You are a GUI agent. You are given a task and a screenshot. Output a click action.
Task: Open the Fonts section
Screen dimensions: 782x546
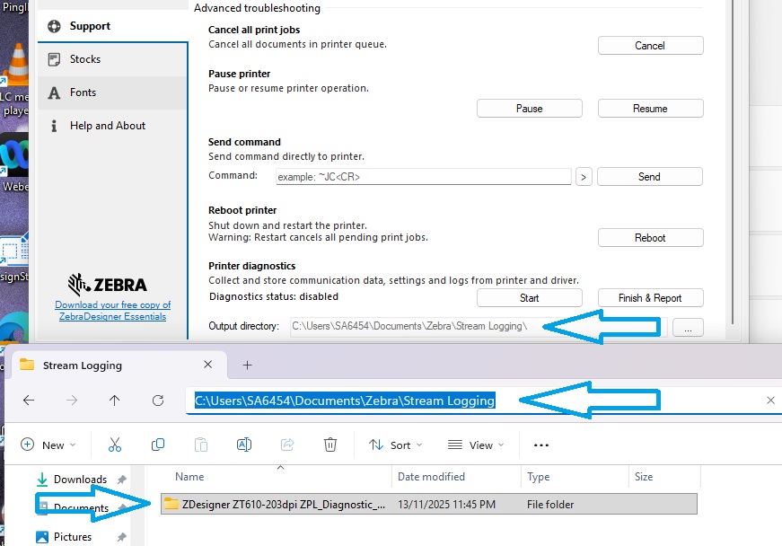coord(83,92)
